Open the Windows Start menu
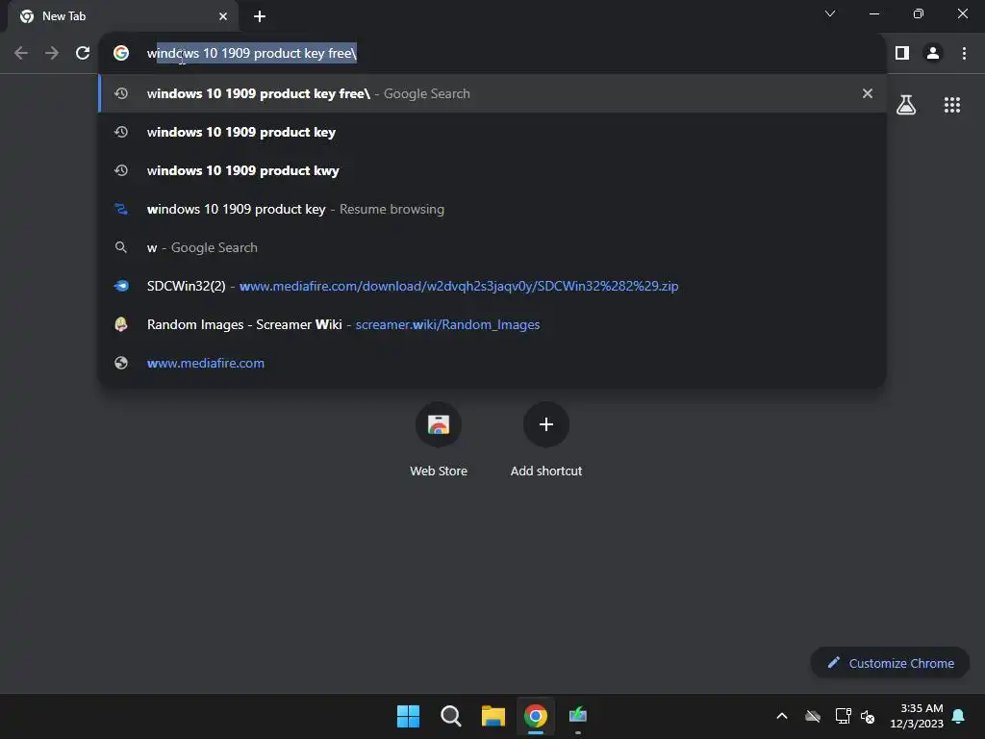 tap(408, 716)
